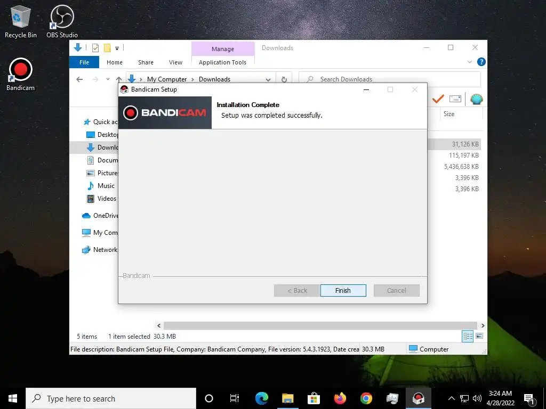Click the New folder icon in the quick access toolbar
The image size is (546, 409).
107,48
